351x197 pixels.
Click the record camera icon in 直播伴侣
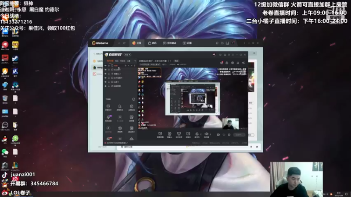pos(218,135)
